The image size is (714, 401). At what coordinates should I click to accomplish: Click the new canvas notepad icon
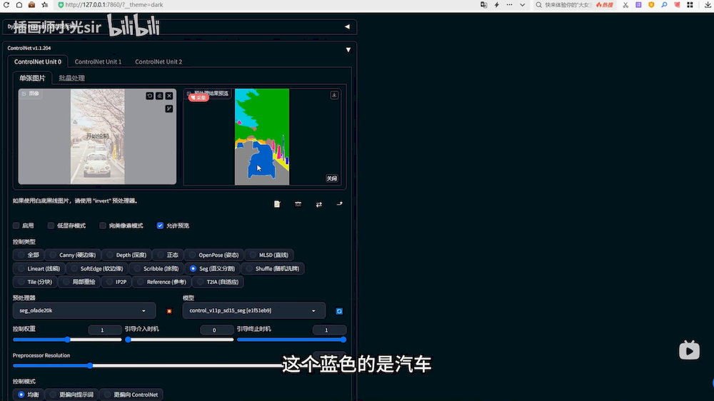277,204
